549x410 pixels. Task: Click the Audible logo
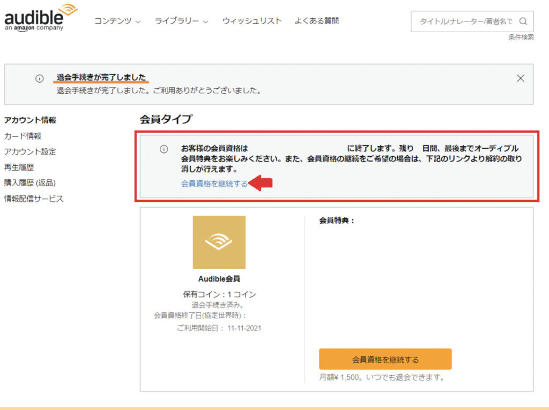[41, 18]
